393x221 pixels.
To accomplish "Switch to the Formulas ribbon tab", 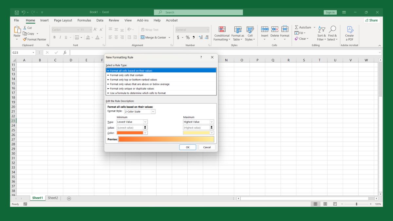I will 84,20.
